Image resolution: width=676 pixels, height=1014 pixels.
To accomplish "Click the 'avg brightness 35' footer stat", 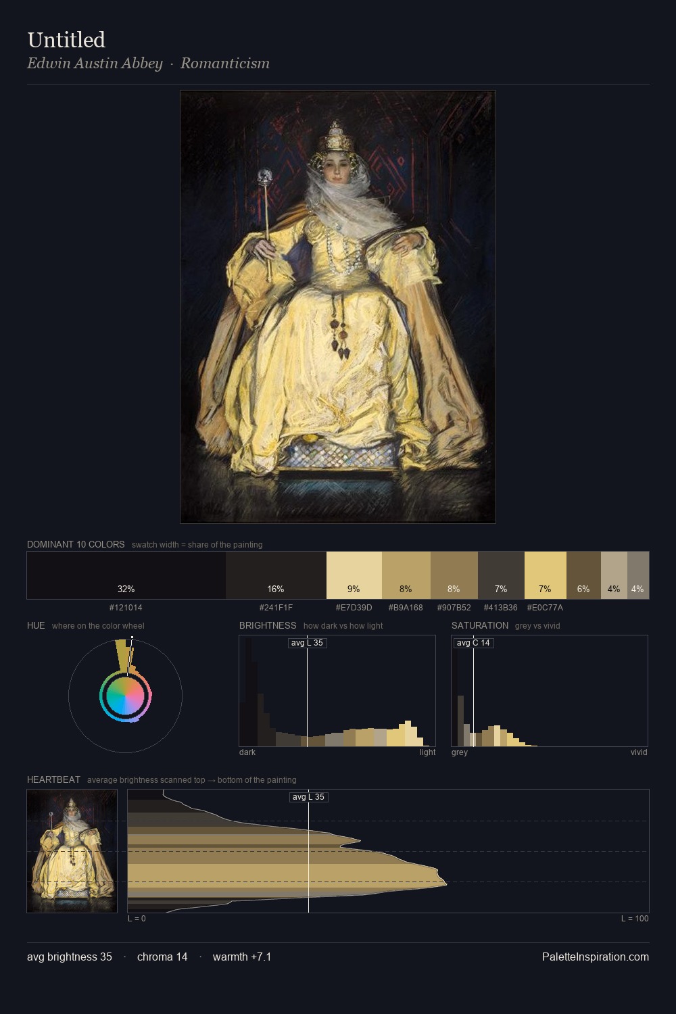I will pyautogui.click(x=70, y=957).
